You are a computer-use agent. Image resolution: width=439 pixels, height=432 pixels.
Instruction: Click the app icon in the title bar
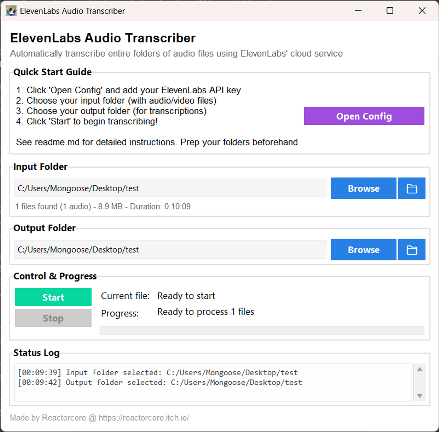(x=11, y=11)
